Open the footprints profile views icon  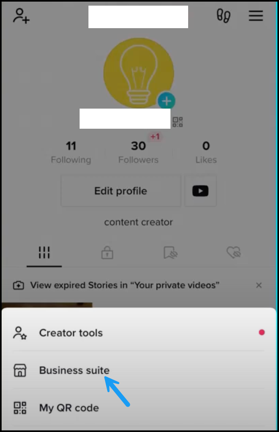tap(224, 16)
